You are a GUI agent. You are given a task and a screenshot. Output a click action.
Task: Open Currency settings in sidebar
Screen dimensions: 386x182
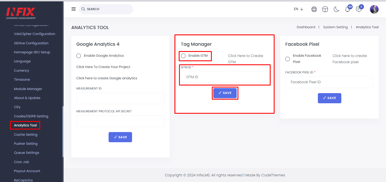[21, 71]
